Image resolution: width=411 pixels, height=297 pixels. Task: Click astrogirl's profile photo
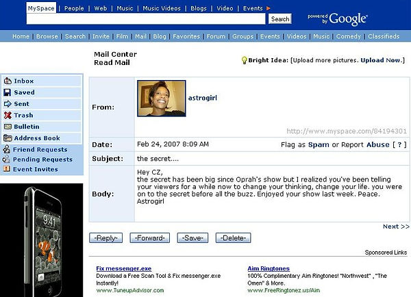point(162,99)
